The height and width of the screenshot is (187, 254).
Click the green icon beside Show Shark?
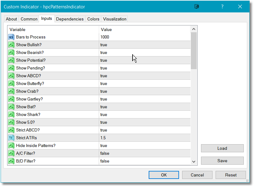click(x=11, y=114)
